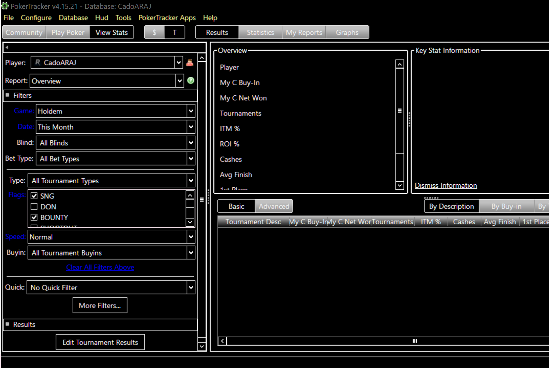This screenshot has height=368, width=549.
Task: Switch to the View Stats tab
Action: 112,32
